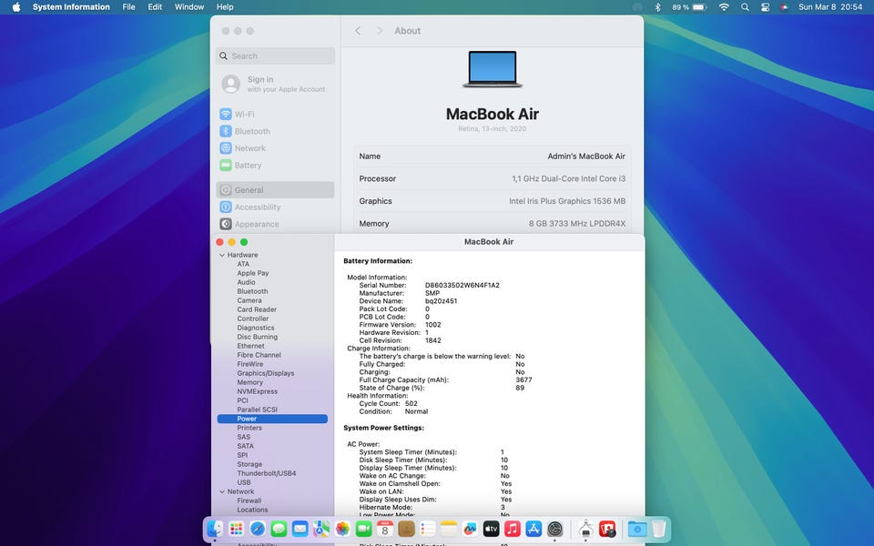Open the Window menu
The image size is (874, 546).
(189, 7)
